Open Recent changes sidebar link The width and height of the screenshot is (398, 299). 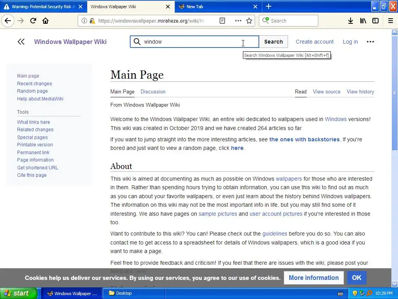(34, 83)
